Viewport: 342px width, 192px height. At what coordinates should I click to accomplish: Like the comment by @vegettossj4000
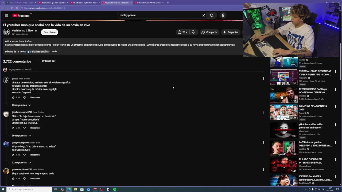pyautogui.click(x=13, y=155)
